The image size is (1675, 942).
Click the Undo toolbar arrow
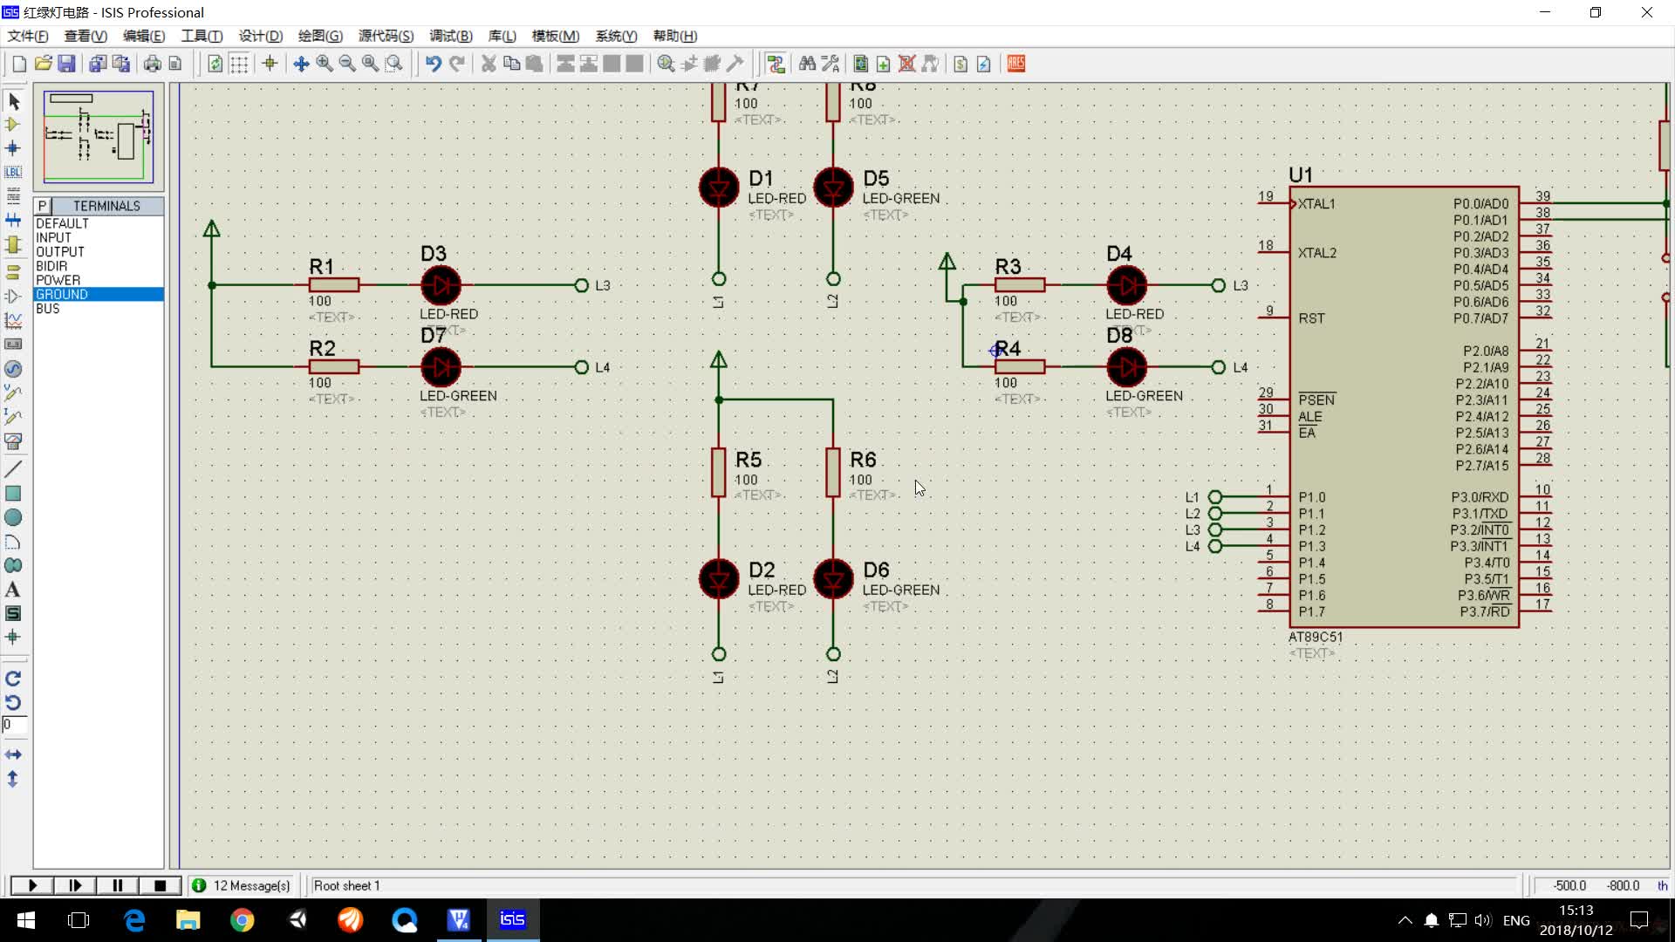pyautogui.click(x=433, y=64)
